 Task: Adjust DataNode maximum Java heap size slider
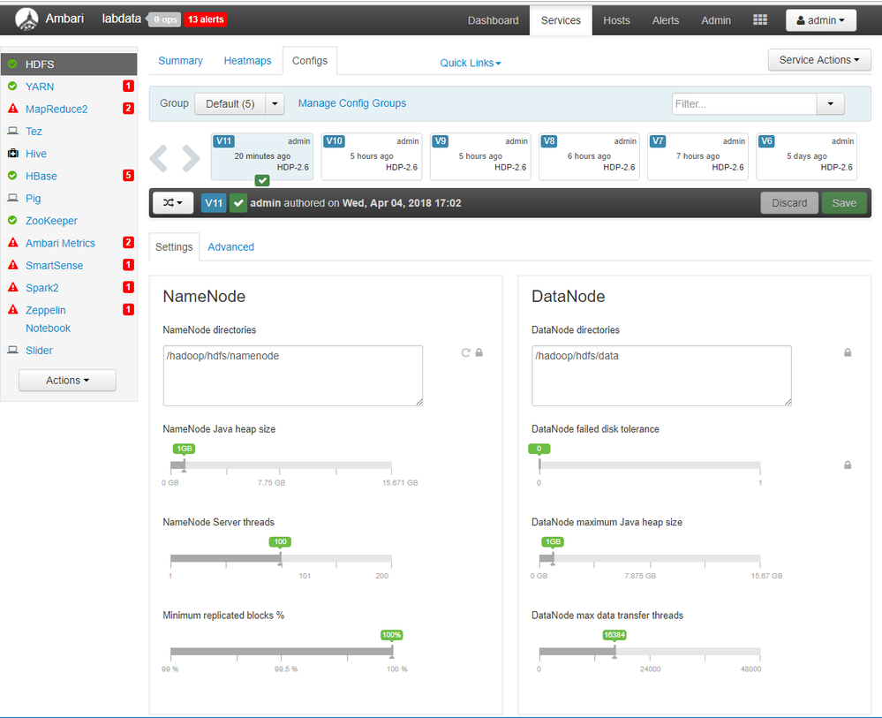click(x=553, y=559)
